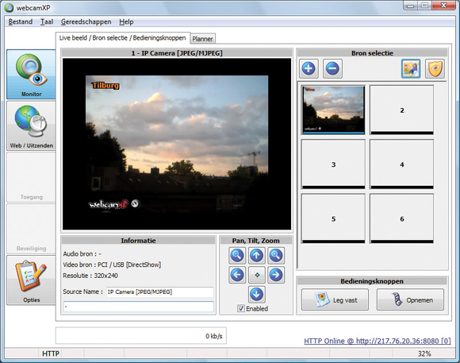The image size is (460, 363).
Task: Pan camera right with the right arrow
Action: tap(276, 275)
